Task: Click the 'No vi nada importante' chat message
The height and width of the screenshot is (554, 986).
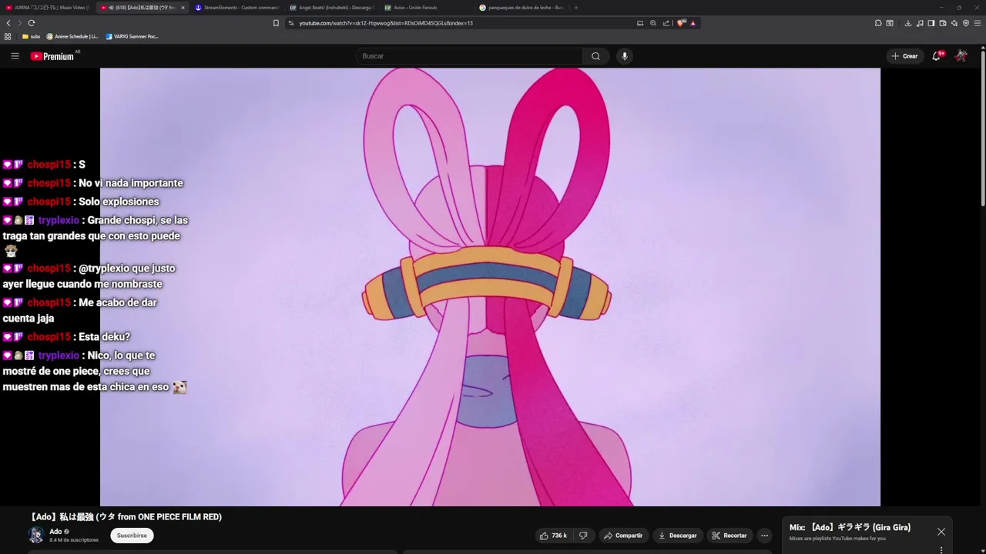Action: (131, 183)
